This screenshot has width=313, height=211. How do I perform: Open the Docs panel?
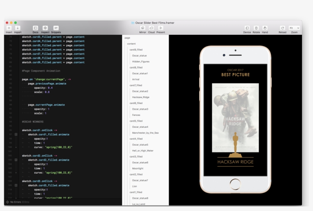tap(35, 28)
